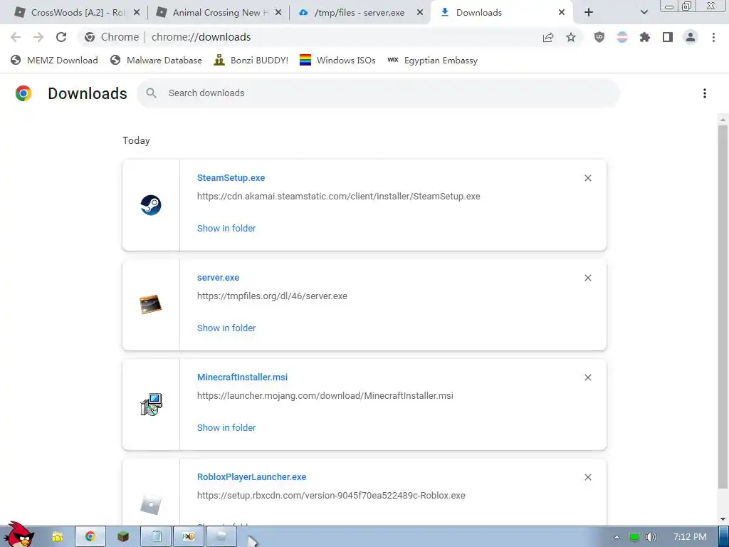Open the notepad taskbar icon
The width and height of the screenshot is (729, 547).
click(x=156, y=536)
